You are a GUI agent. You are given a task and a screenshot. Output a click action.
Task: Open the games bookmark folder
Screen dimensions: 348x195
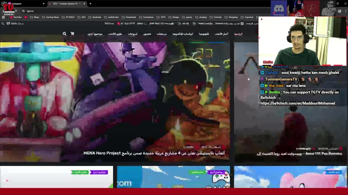click(x=187, y=17)
